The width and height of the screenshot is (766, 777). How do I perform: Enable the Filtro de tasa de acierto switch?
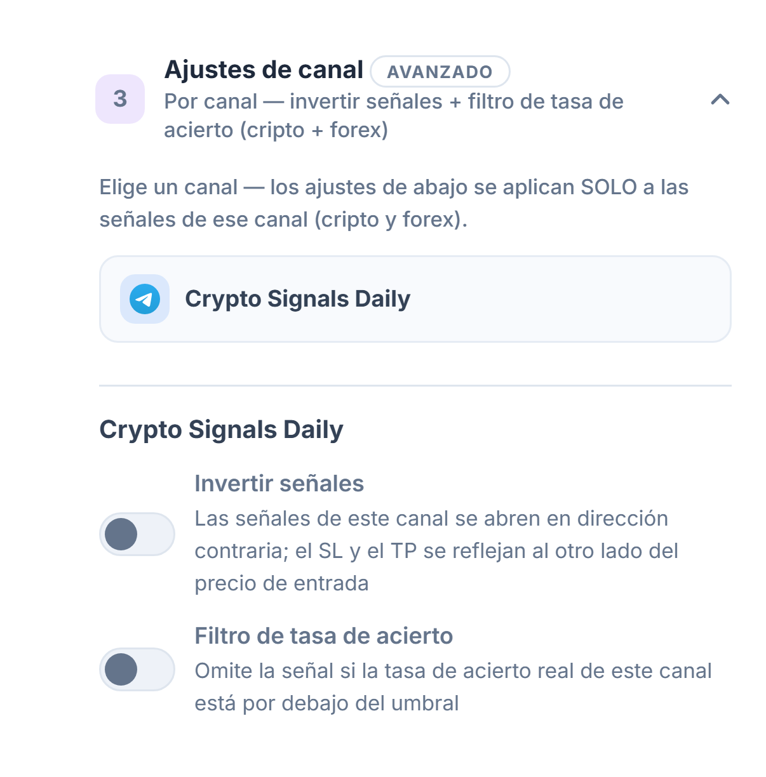click(x=137, y=669)
